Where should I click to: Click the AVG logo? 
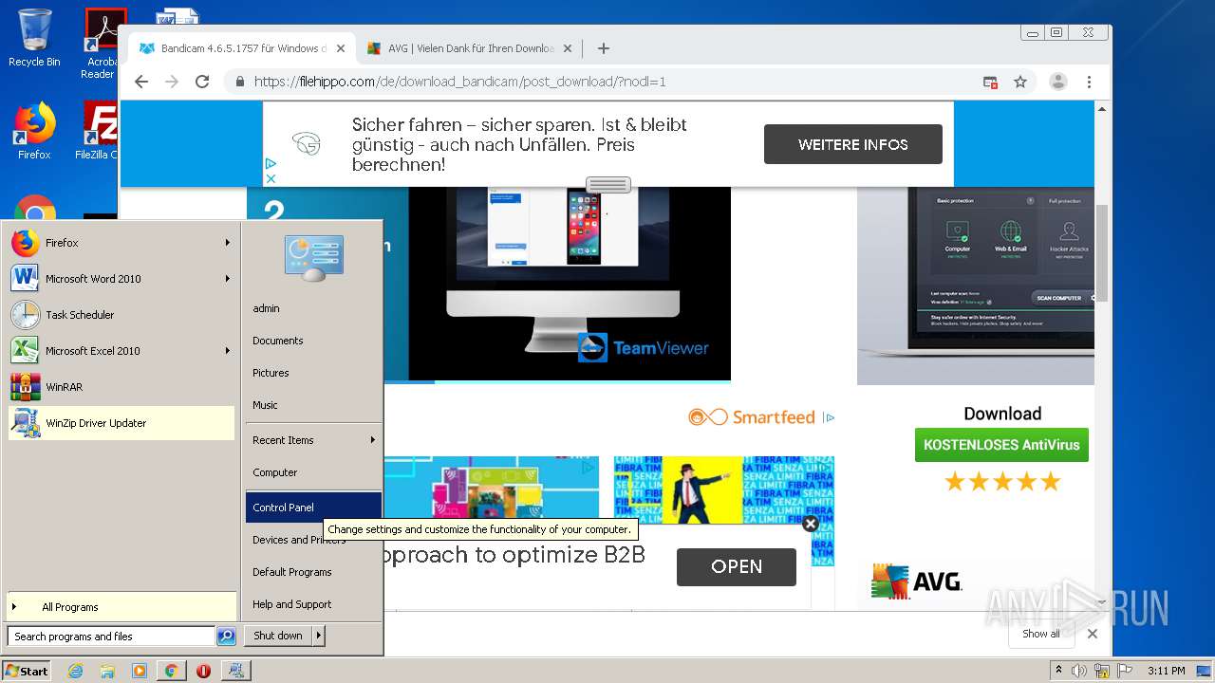point(917,581)
